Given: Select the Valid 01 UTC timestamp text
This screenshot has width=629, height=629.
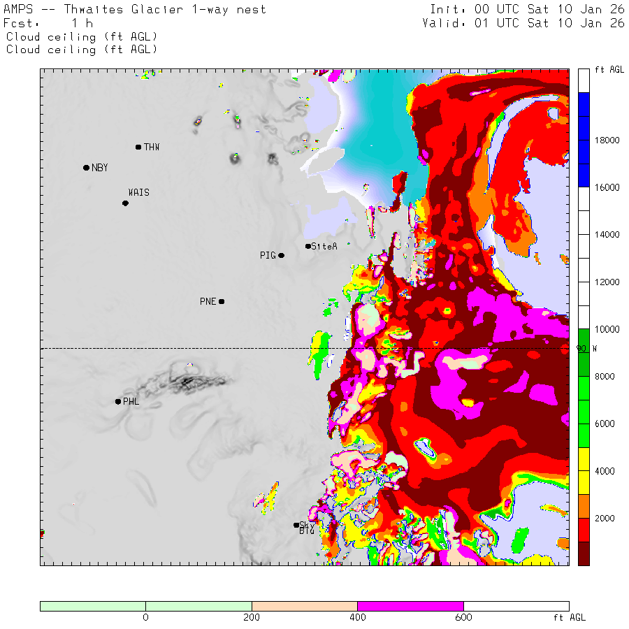Looking at the screenshot, I should (x=523, y=23).
